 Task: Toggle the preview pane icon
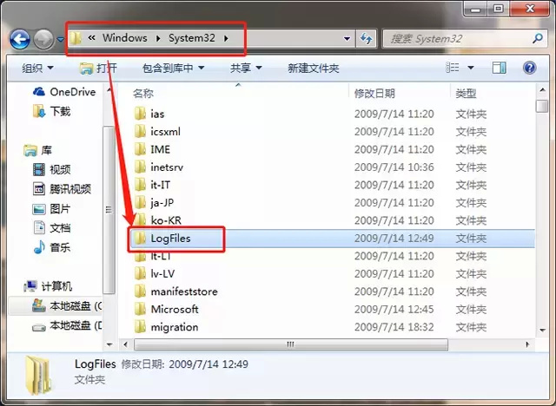pos(500,68)
